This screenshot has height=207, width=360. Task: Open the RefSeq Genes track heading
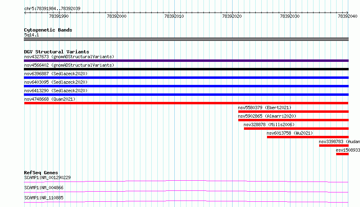click(41, 173)
